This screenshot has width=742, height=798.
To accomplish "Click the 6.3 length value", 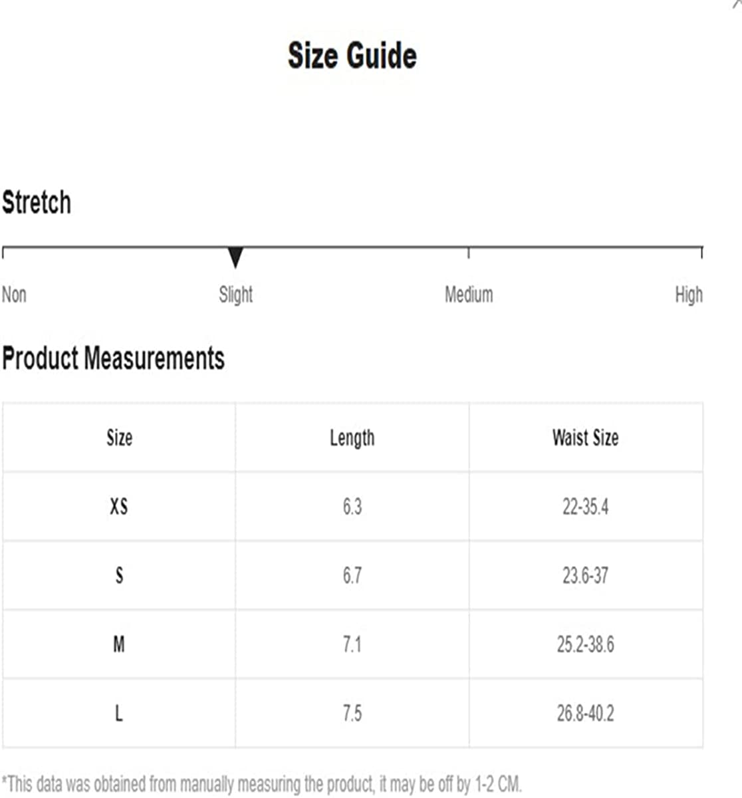I will 352,507.
